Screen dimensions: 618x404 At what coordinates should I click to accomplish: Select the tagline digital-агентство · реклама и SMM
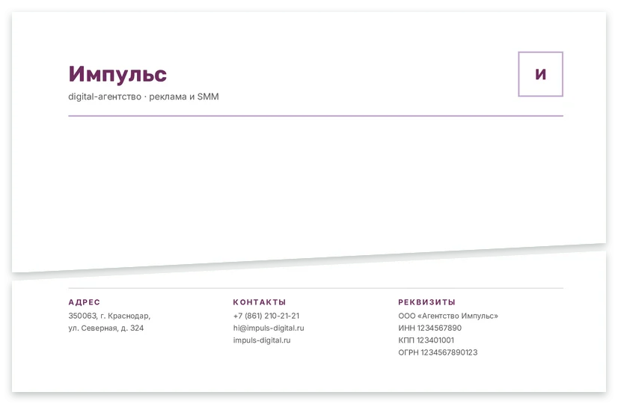coord(144,97)
